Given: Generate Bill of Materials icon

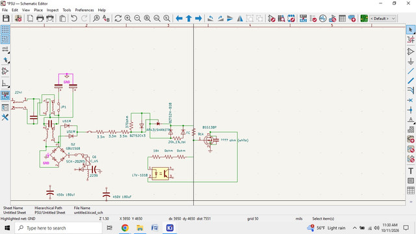Looking at the screenshot, I should (x=352, y=18).
